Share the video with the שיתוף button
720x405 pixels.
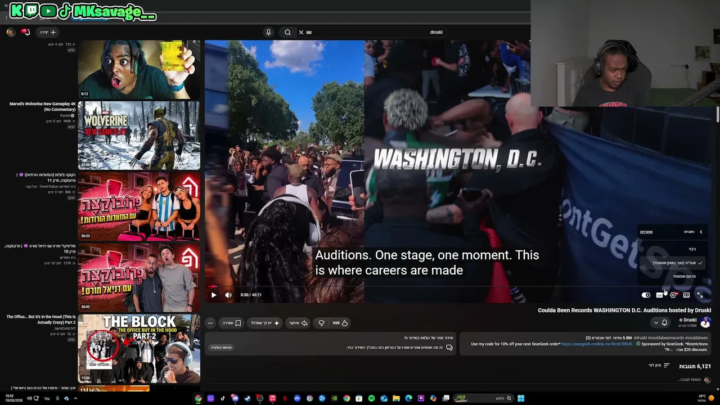pyautogui.click(x=298, y=323)
